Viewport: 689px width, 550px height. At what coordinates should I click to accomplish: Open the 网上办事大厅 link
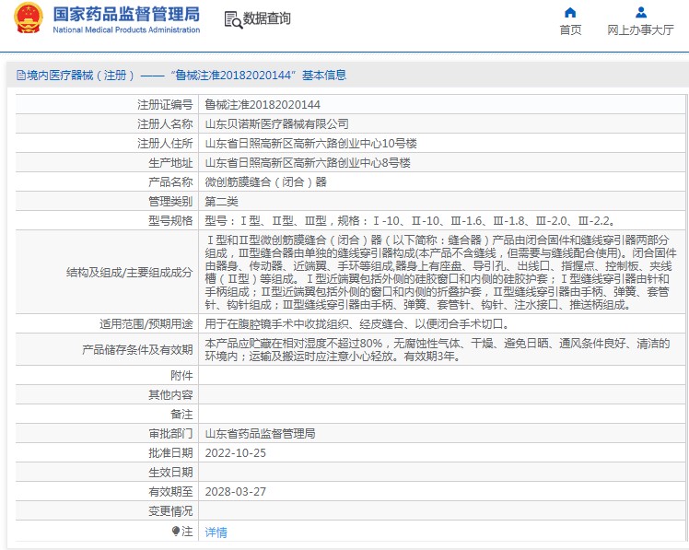click(641, 29)
